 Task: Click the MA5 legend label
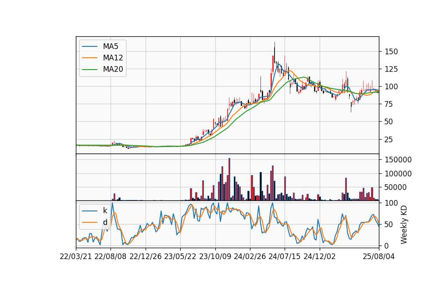click(111, 46)
